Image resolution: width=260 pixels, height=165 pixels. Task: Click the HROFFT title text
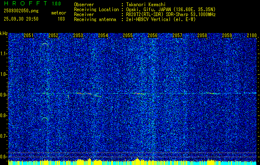pos(26,3)
